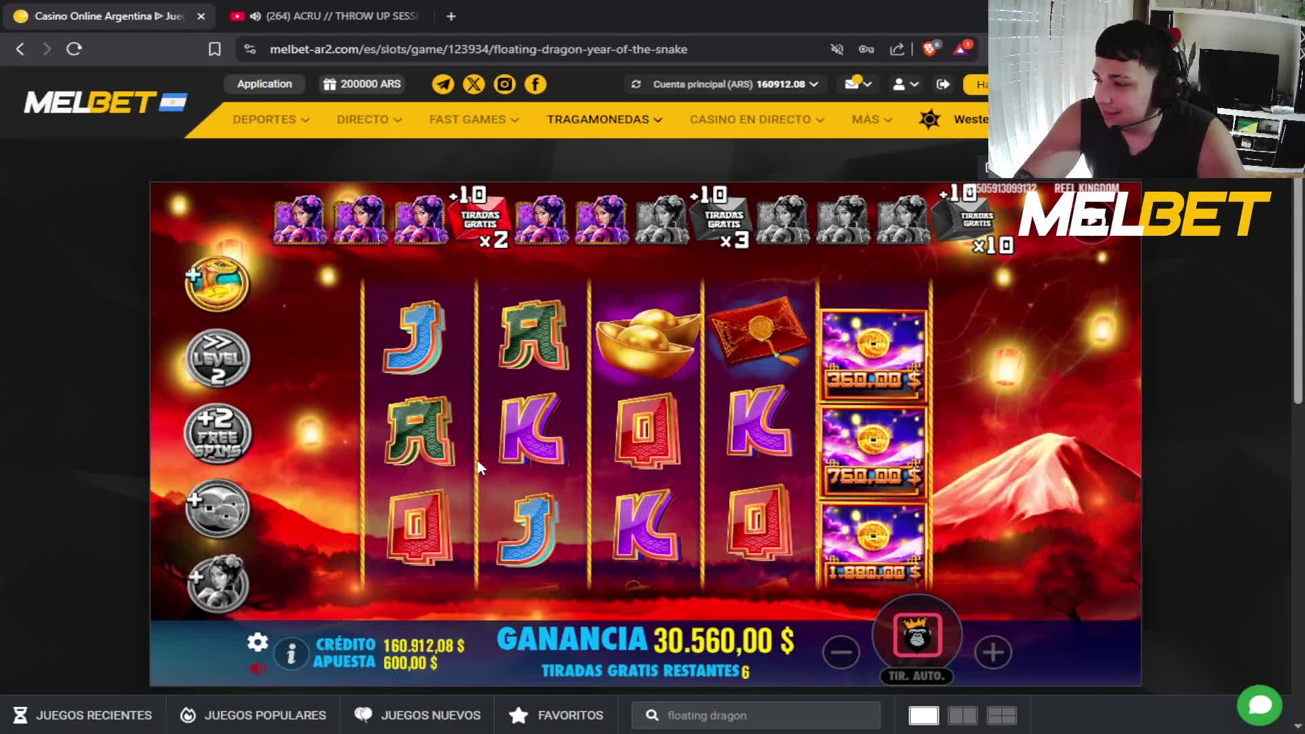Select two-window game layout

[962, 716]
